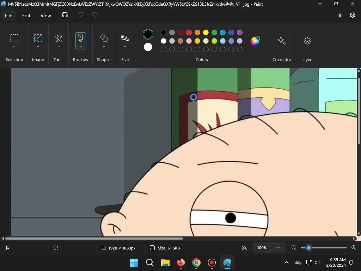The width and height of the screenshot is (361, 271).
Task: Open the screen recorder taskbar icon
Action: (x=212, y=263)
